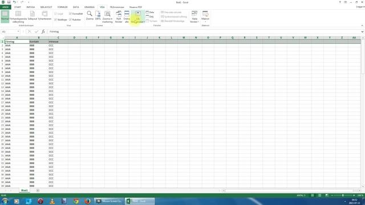The height and width of the screenshot is (205, 365).
Task: Redo action in quick access toolbar
Action: point(22,2)
